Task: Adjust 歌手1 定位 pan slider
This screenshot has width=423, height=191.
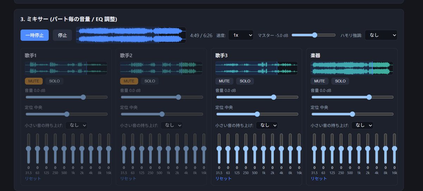Action: pyautogui.click(x=66, y=114)
